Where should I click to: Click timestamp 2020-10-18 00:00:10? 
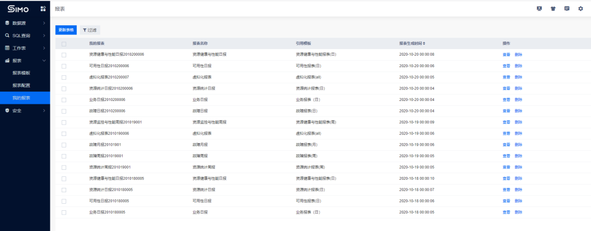click(x=416, y=179)
